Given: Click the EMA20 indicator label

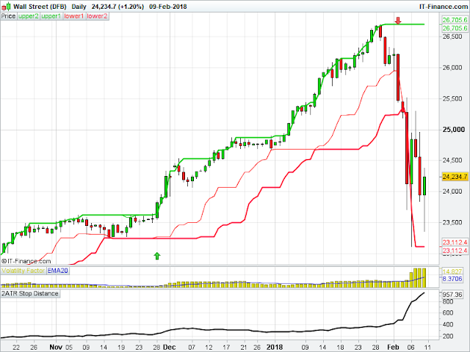Looking at the screenshot, I should click(58, 271).
